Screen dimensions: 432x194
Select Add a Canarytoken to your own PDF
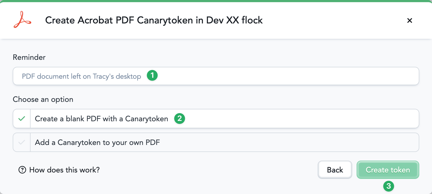[x=216, y=142]
